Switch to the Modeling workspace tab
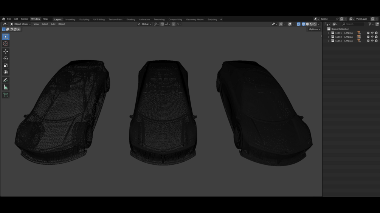Viewport: 380px width, 213px height. coord(70,20)
